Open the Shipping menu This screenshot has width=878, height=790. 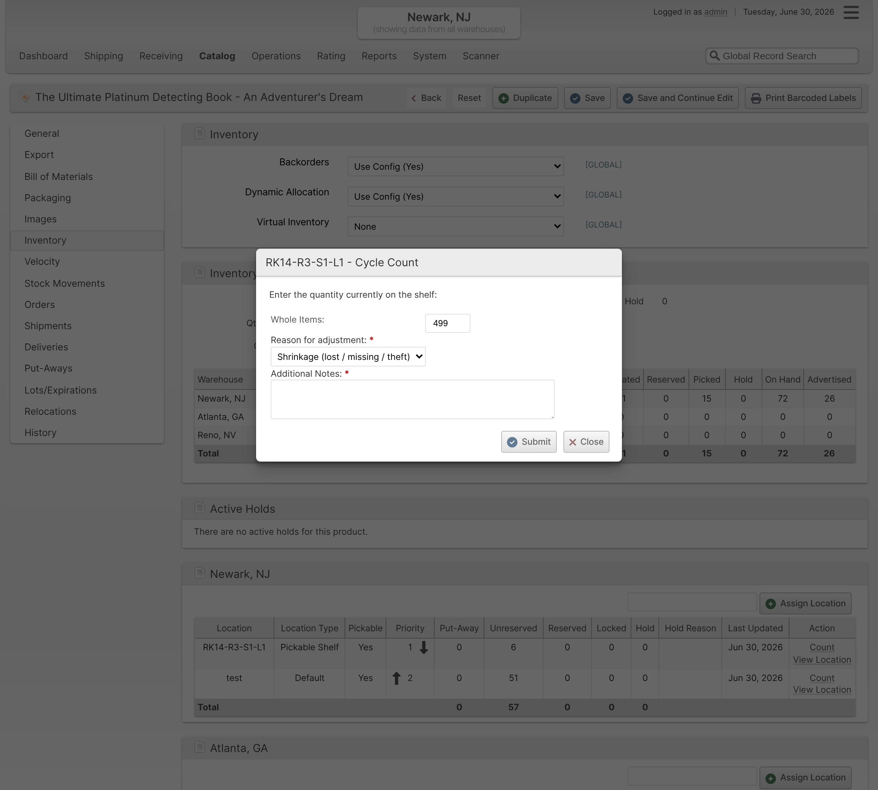pos(103,56)
